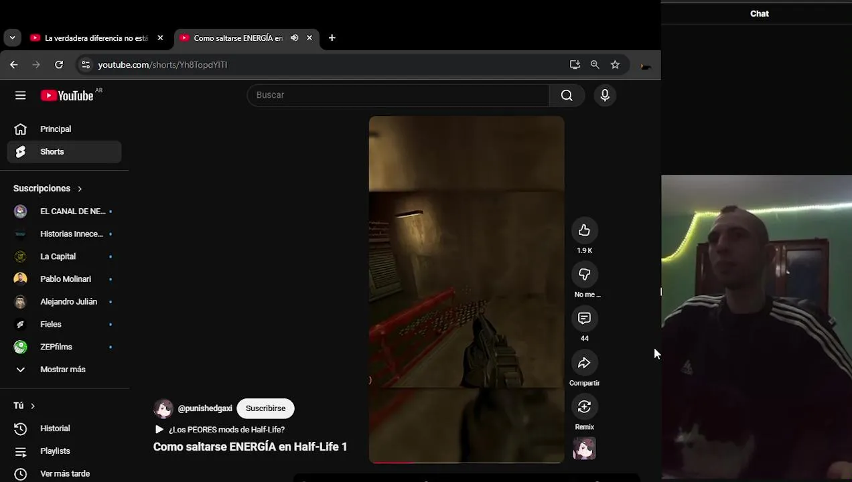The width and height of the screenshot is (852, 482).
Task: Open the YouTube hamburger guide menu
Action: coord(21,96)
